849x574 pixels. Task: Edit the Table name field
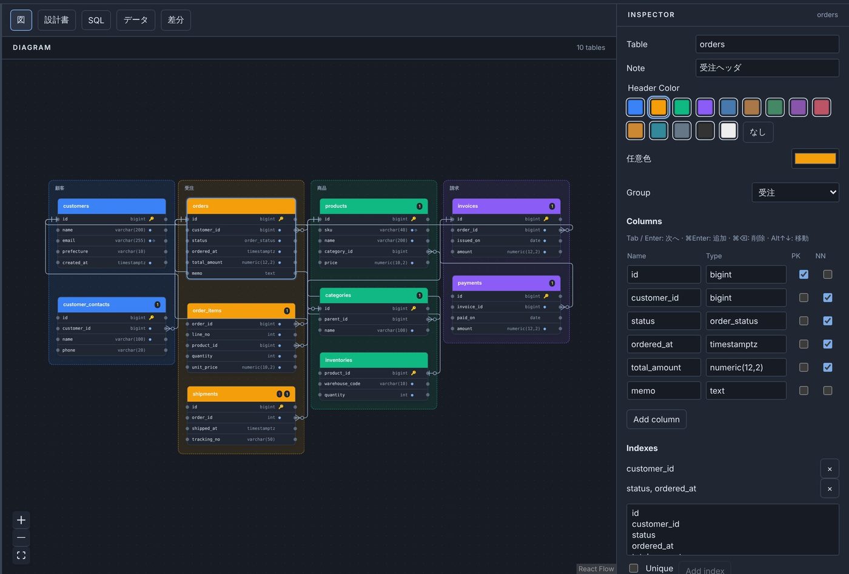coord(767,44)
